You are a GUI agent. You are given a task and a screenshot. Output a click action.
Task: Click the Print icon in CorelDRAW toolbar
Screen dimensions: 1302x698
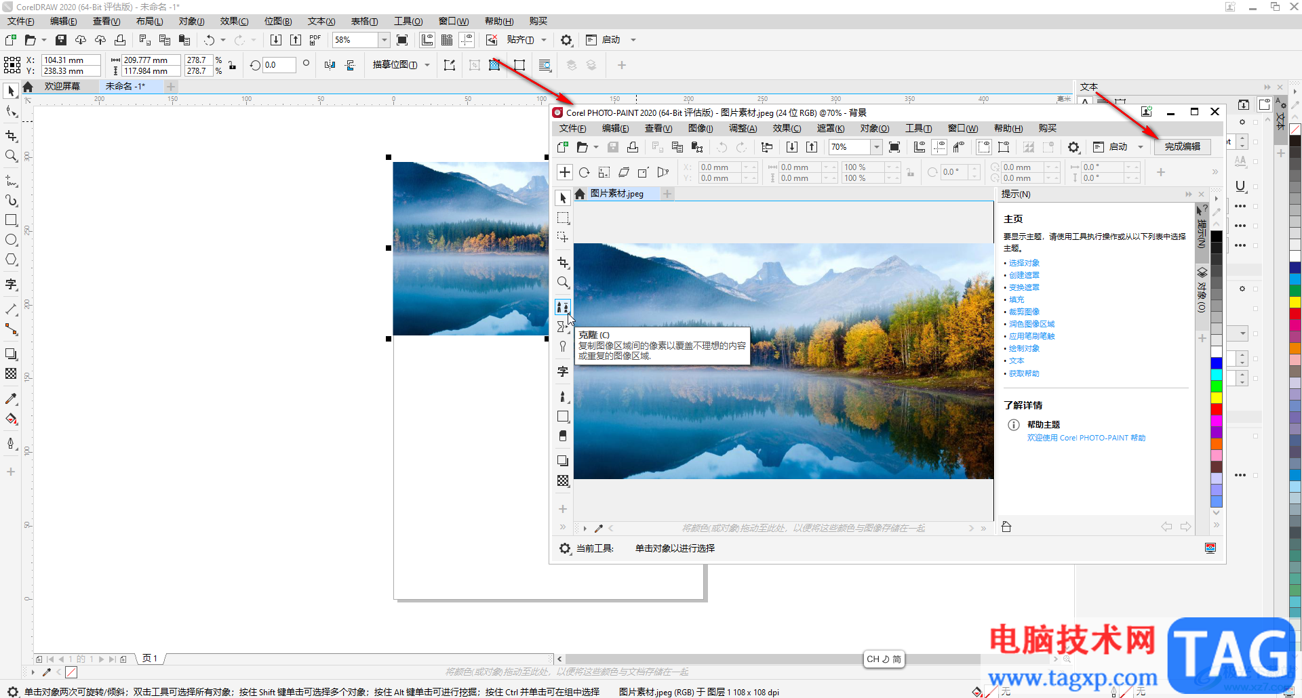(120, 40)
